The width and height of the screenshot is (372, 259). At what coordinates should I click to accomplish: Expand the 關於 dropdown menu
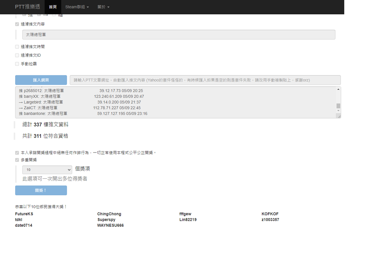point(103,7)
